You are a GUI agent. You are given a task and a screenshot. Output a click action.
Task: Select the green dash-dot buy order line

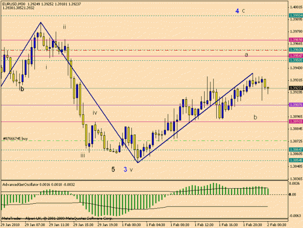tap(144, 141)
